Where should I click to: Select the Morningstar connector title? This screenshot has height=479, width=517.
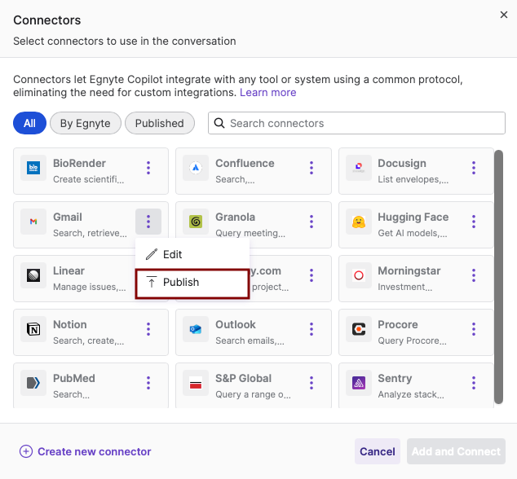pyautogui.click(x=409, y=270)
